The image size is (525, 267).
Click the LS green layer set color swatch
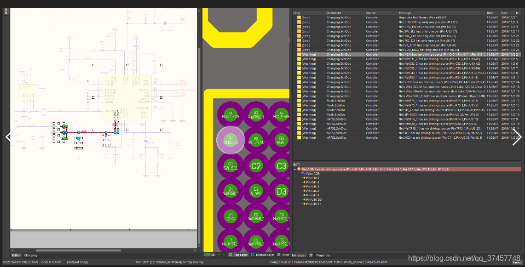[207, 255]
